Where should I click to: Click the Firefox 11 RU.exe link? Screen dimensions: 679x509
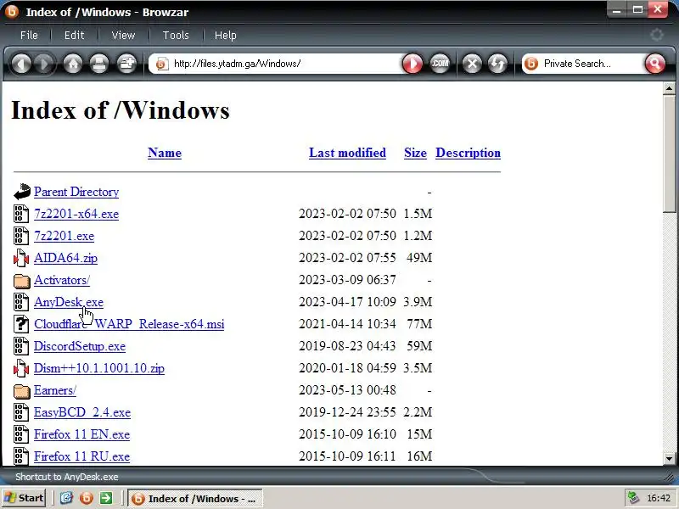point(81,456)
